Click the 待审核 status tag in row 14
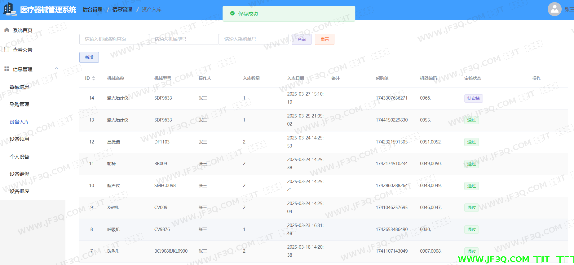Screen dimensions: 574x265 pos(473,98)
